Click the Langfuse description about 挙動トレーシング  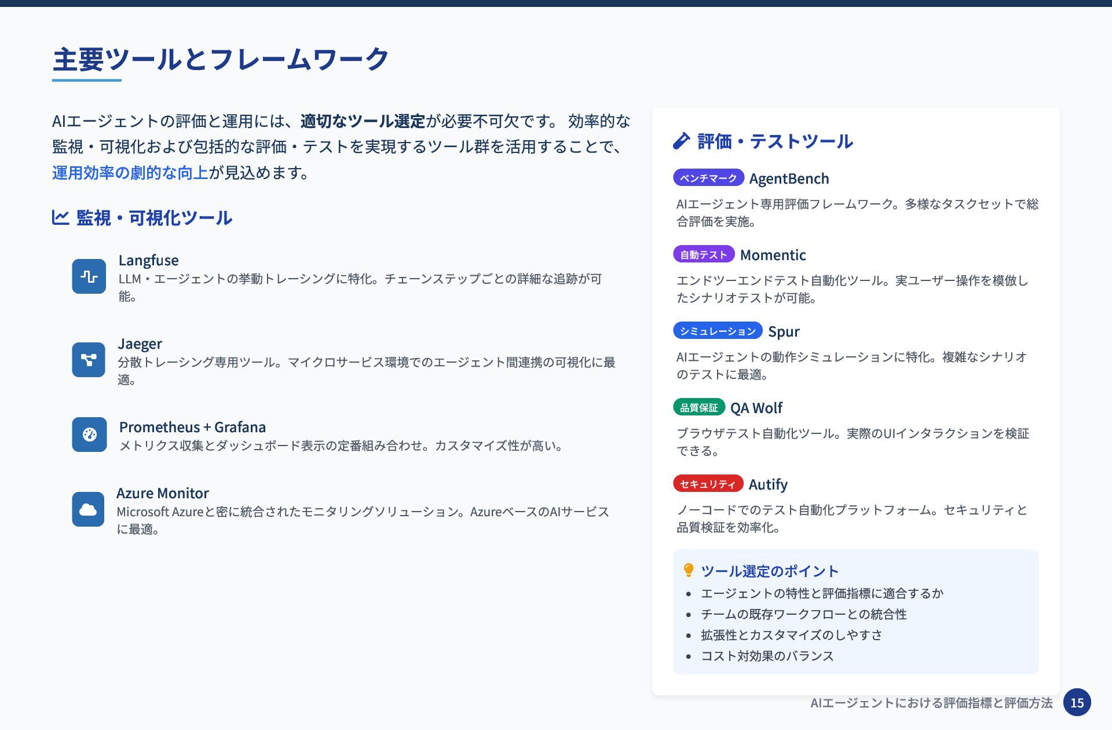click(x=360, y=287)
